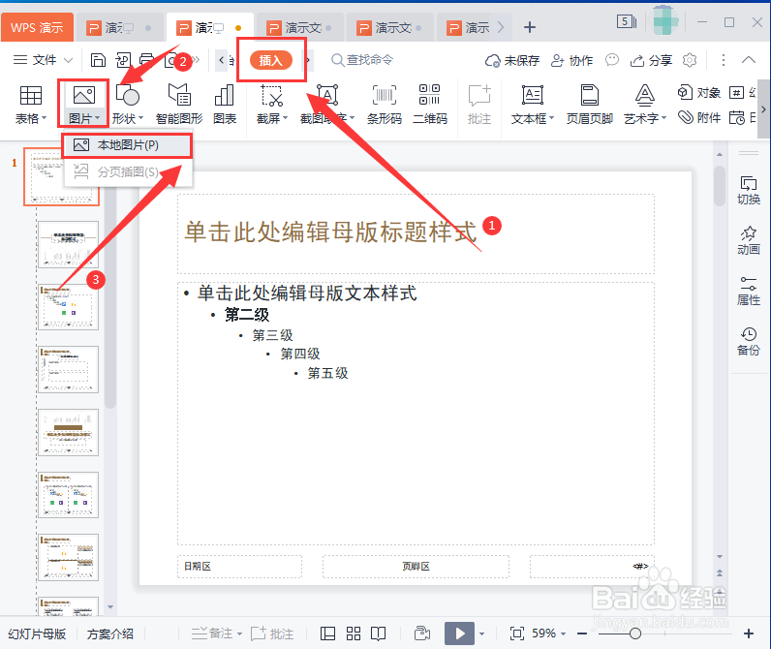Open the Picture insert menu
This screenshot has width=771, height=649.
pos(83,105)
